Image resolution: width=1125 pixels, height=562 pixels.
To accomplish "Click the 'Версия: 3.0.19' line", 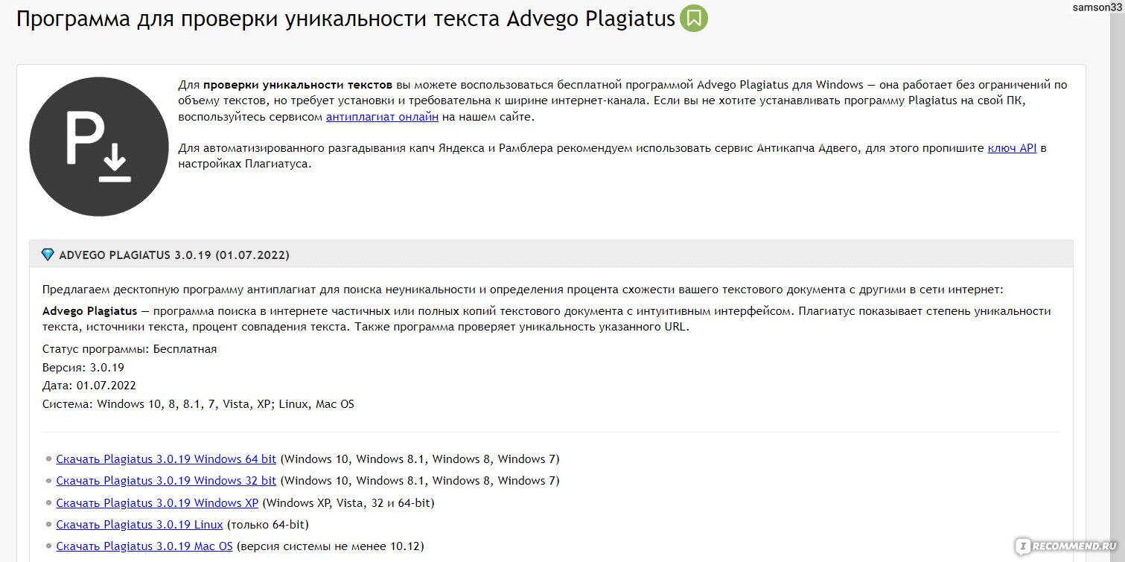I will [83, 367].
